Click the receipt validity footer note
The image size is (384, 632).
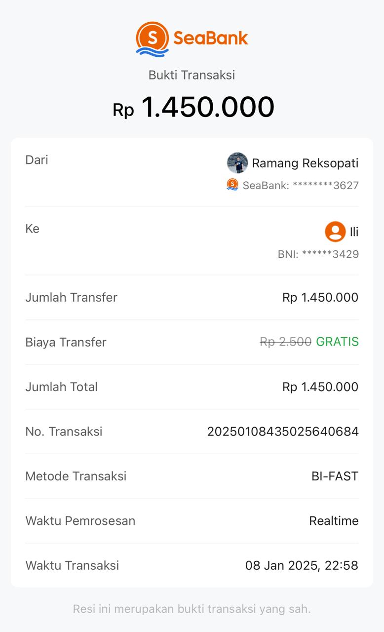[192, 609]
